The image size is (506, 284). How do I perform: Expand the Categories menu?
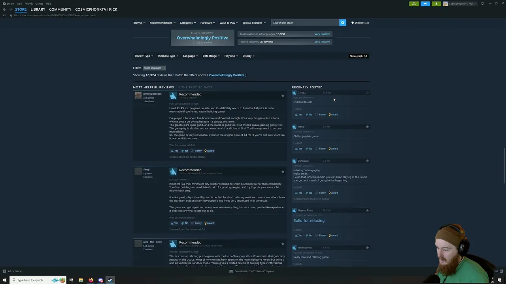188,22
